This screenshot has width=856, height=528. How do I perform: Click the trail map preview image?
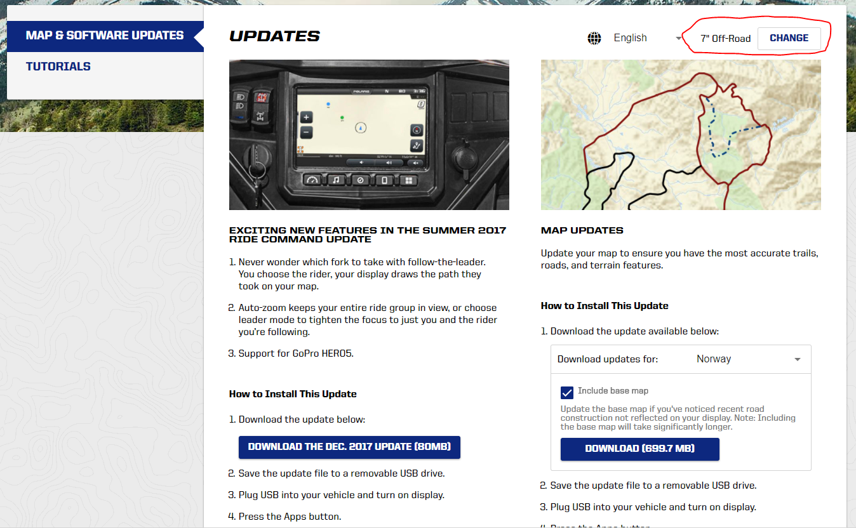(x=681, y=135)
